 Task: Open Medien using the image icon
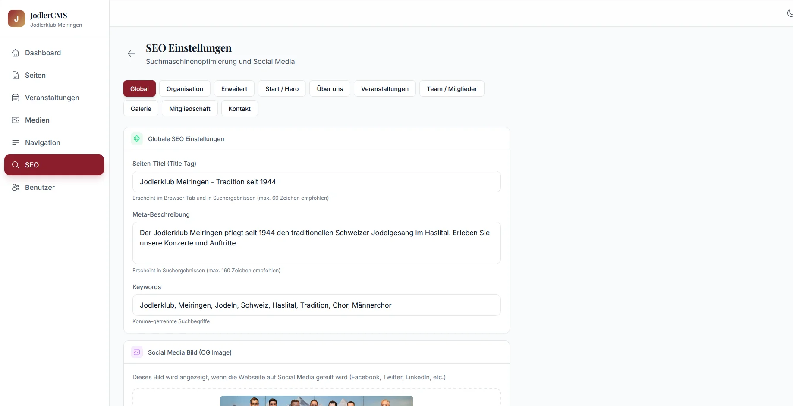point(16,120)
